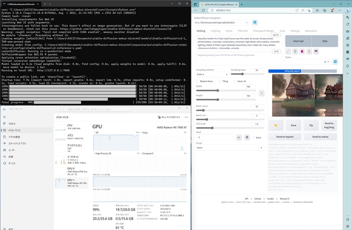Switch to the img2img tab
This screenshot has height=230, width=352.
(x=216, y=31)
